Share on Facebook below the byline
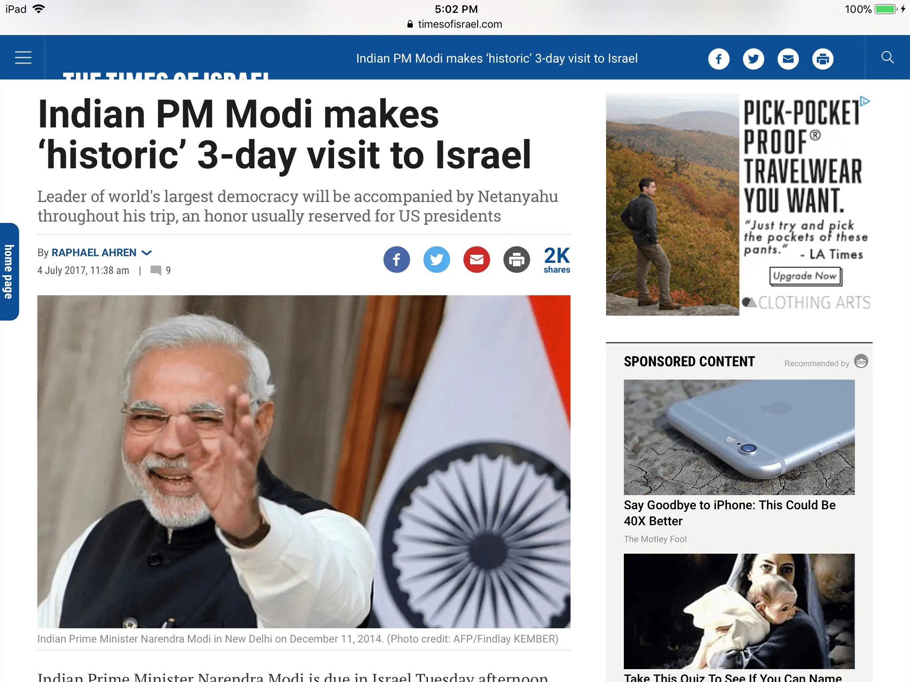910x682 pixels. pos(396,259)
